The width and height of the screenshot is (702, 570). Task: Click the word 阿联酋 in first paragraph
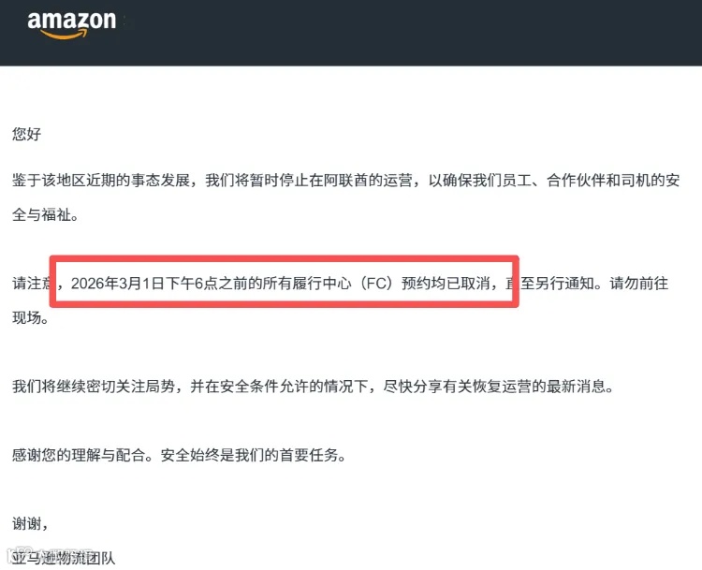[345, 180]
